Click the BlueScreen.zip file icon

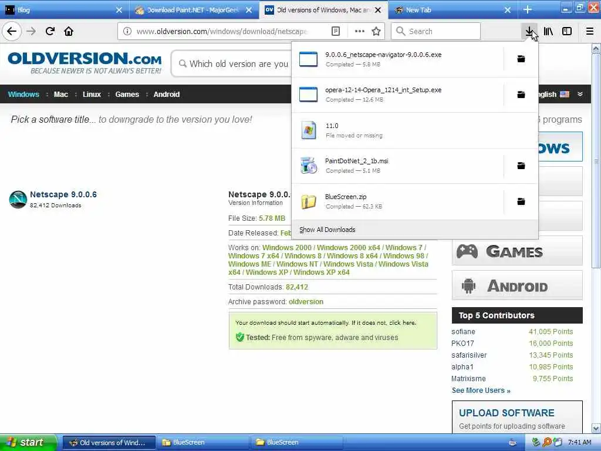coord(309,202)
